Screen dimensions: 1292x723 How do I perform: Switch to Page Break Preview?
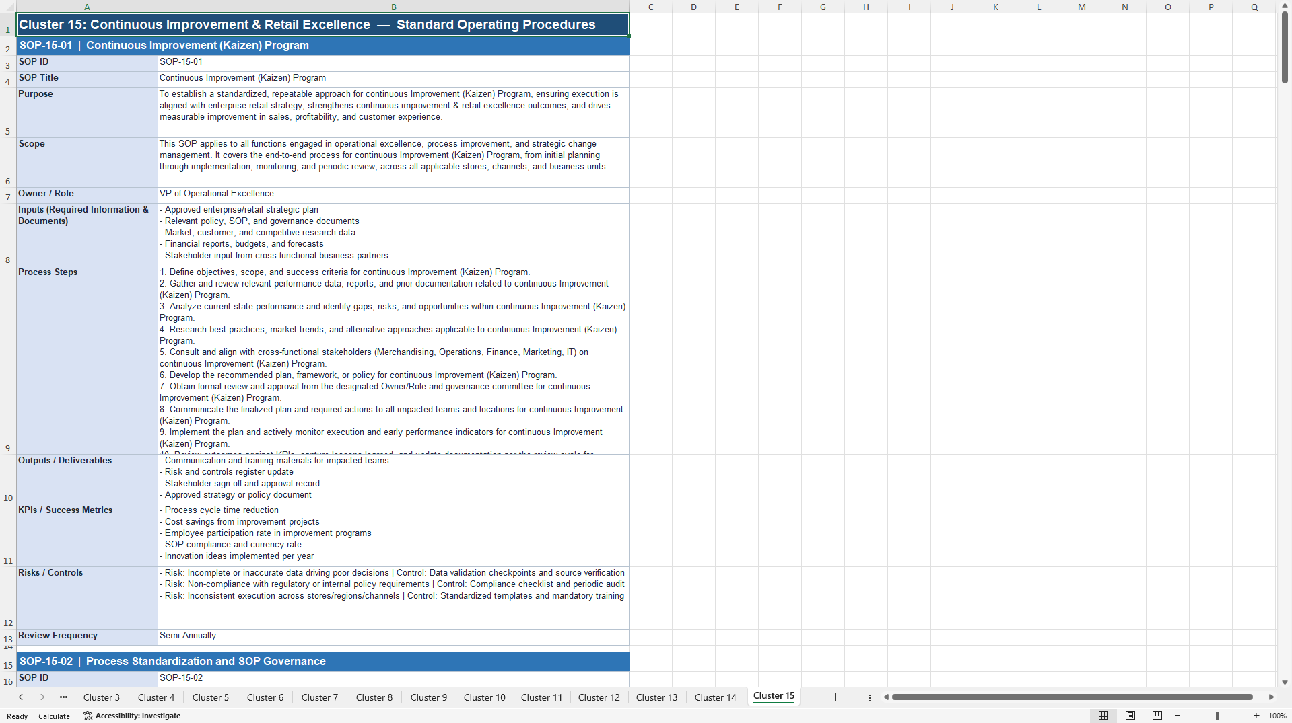click(x=1157, y=716)
